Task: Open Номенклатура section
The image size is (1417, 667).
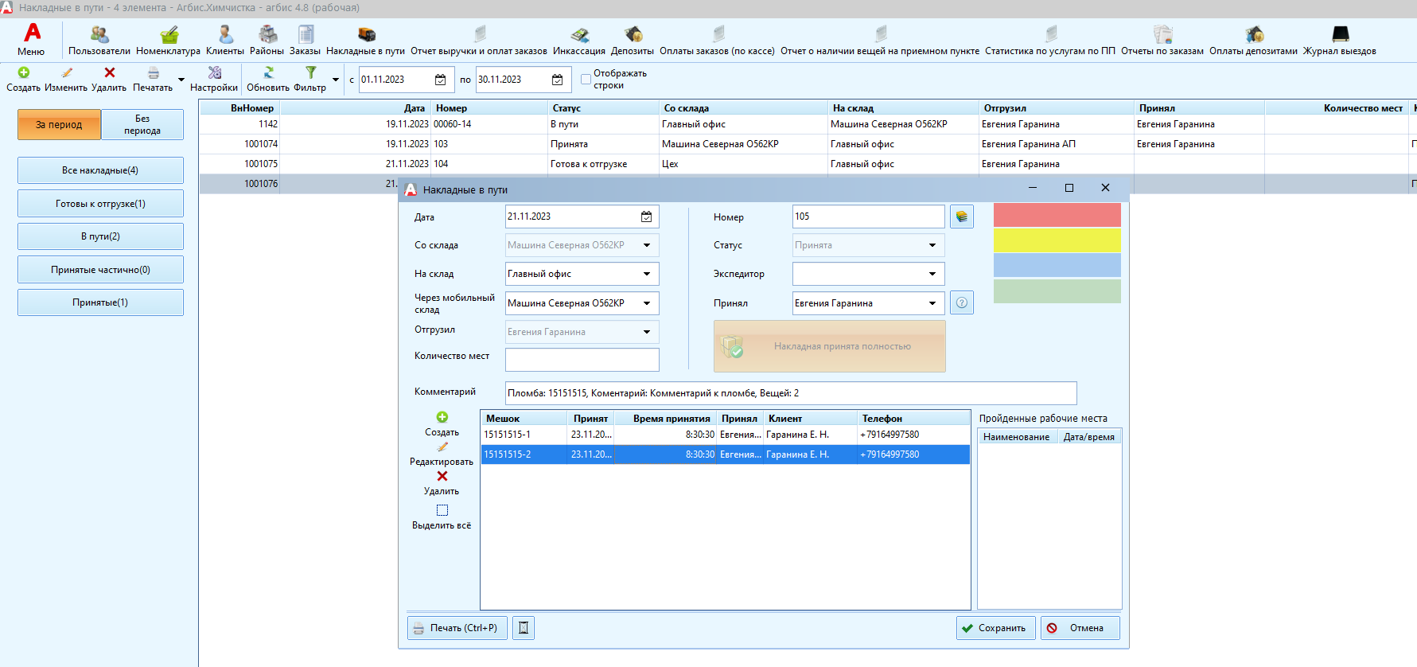Action: point(168,40)
